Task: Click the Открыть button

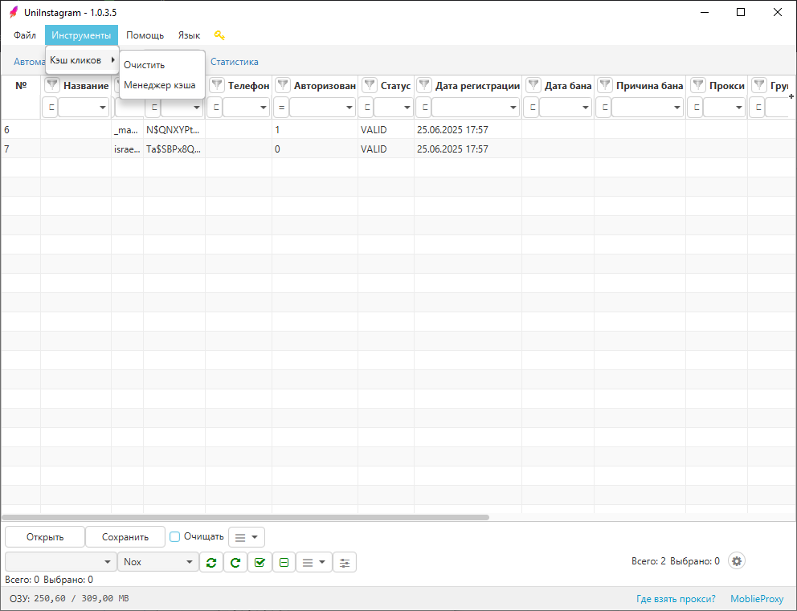Action: click(45, 537)
